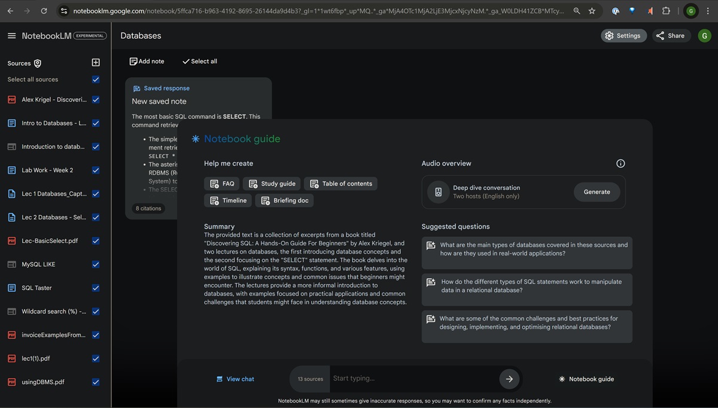718x408 pixels.
Task: Click lec1(1).pdf PDF icon
Action: tap(11, 358)
